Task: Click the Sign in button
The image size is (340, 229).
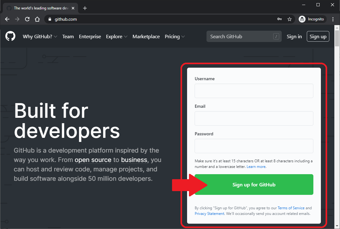Action: (x=294, y=36)
